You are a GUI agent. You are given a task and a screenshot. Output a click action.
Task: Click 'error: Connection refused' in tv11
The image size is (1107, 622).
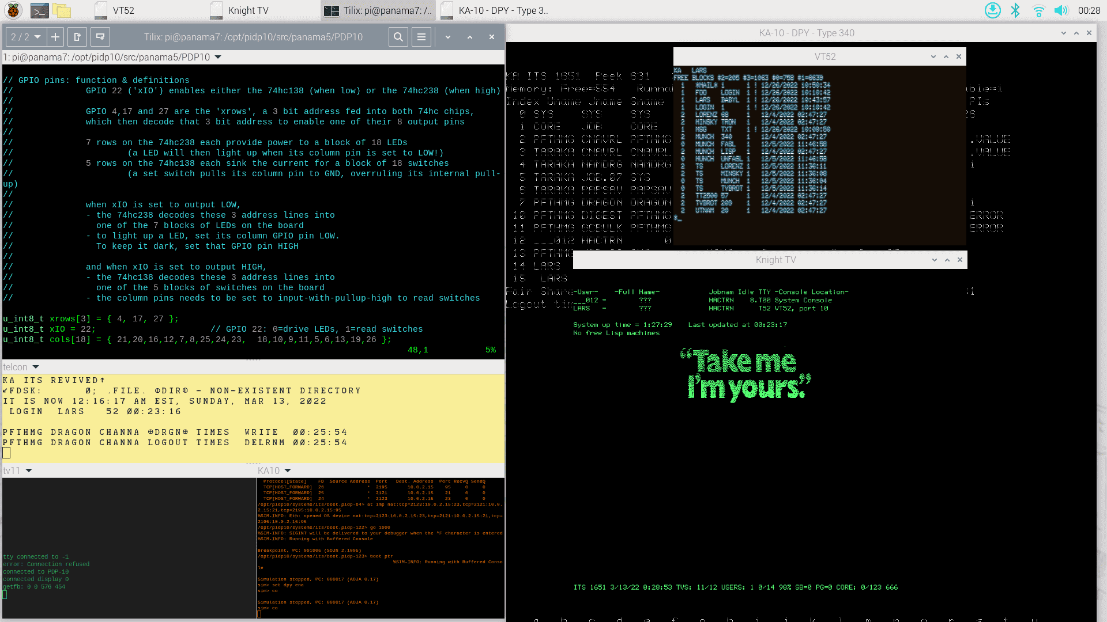click(46, 564)
